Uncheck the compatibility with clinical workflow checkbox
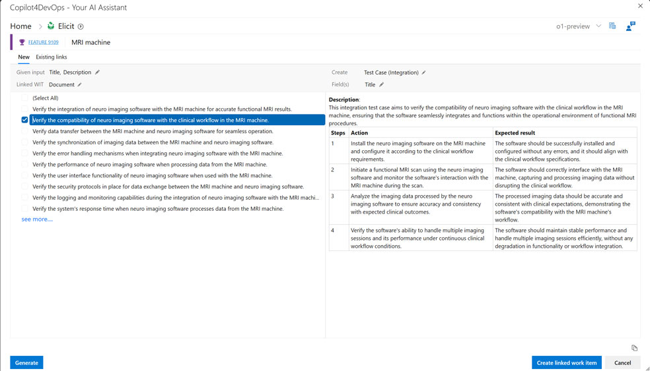Screen dimensions: 650x371 click(x=24, y=119)
